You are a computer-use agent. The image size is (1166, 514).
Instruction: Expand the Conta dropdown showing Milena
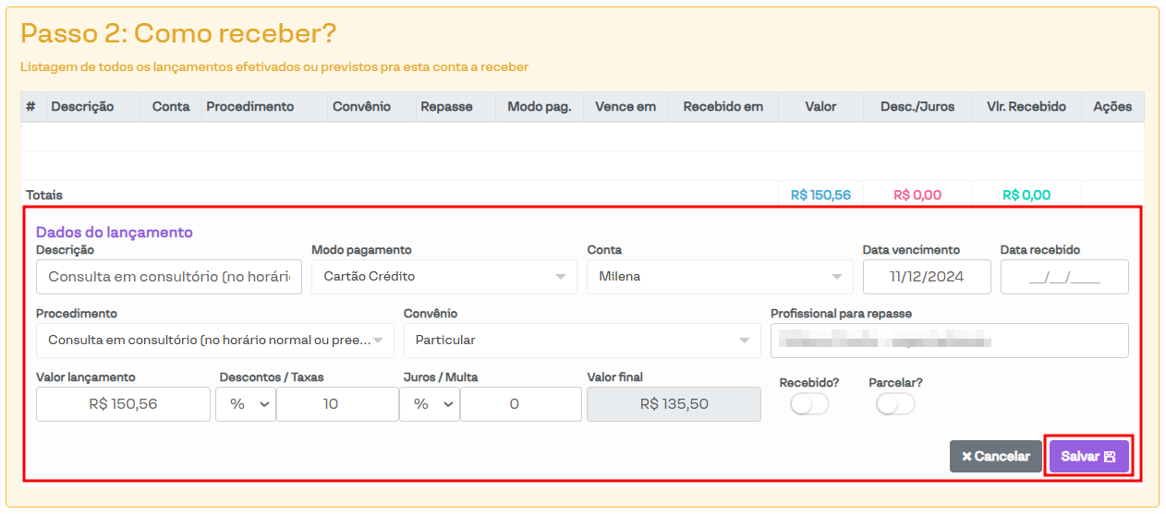click(x=720, y=277)
